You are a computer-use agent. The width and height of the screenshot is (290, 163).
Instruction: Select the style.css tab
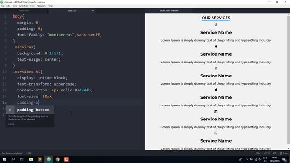[72, 11]
